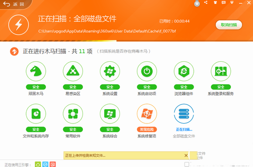This screenshot has width=253, height=167.
Task: Select the 常用软件 apps icon
Action: tap(73, 114)
